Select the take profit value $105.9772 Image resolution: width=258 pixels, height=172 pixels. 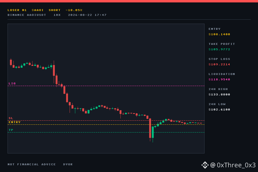click(x=219, y=49)
